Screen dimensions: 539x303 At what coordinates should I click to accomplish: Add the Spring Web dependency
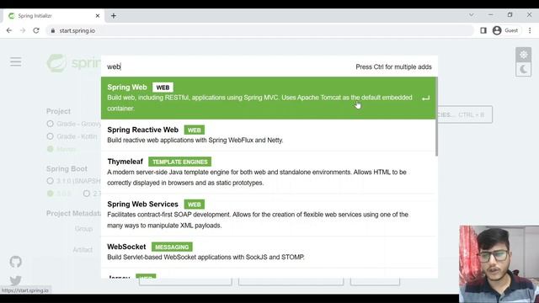pos(269,98)
